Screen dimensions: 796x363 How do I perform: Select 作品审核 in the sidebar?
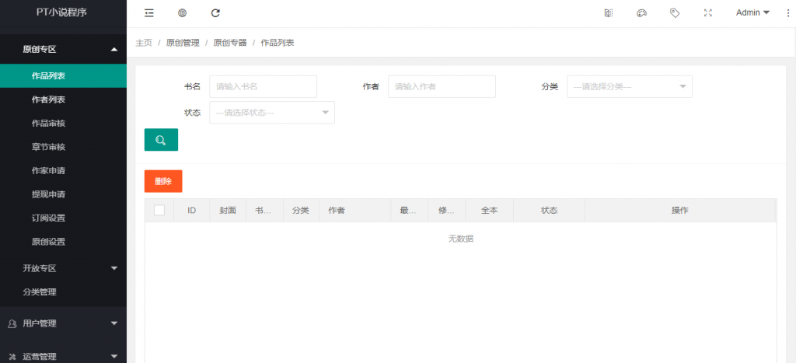[x=48, y=123]
